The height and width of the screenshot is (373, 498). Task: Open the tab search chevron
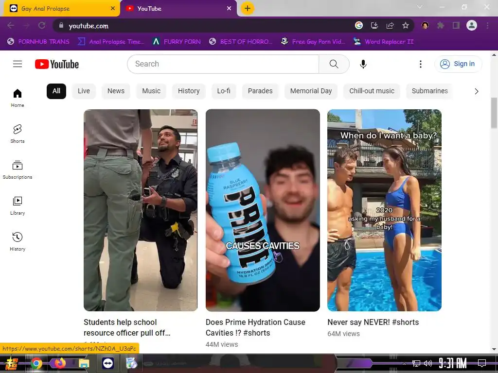420,7
